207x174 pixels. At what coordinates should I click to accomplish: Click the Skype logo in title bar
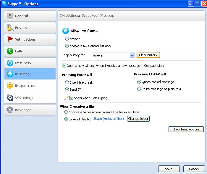coord(4,4)
